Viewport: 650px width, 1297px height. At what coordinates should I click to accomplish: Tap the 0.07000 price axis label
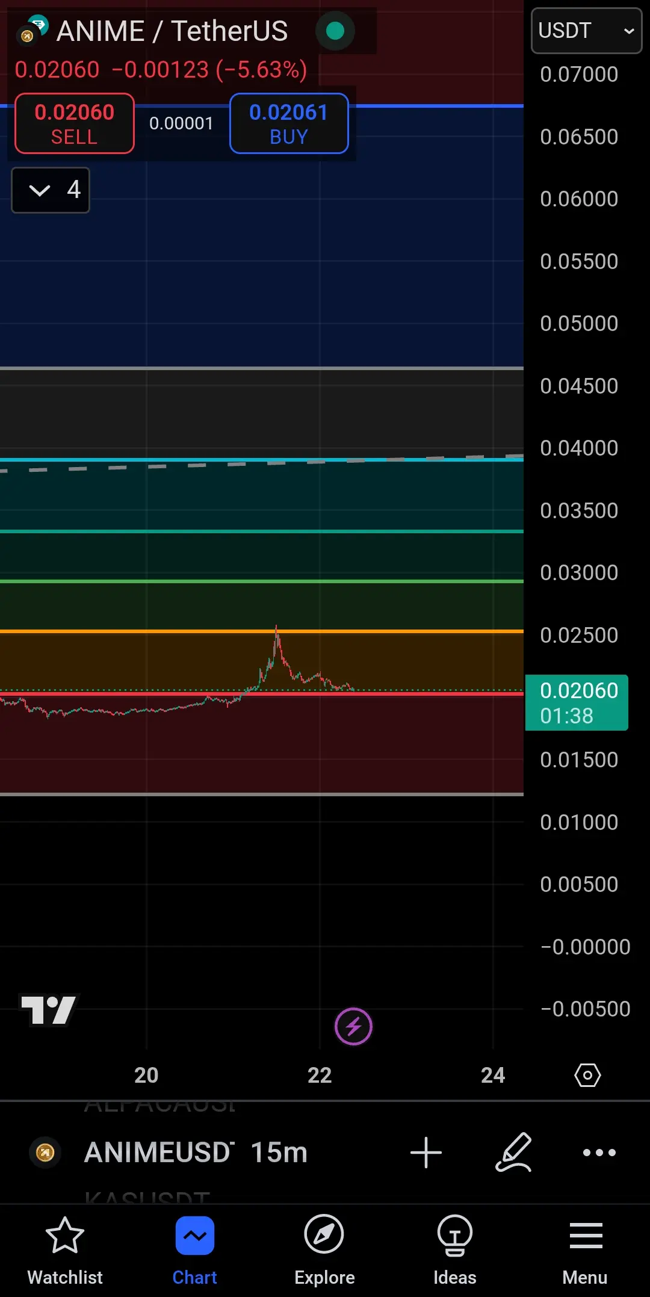tap(579, 74)
